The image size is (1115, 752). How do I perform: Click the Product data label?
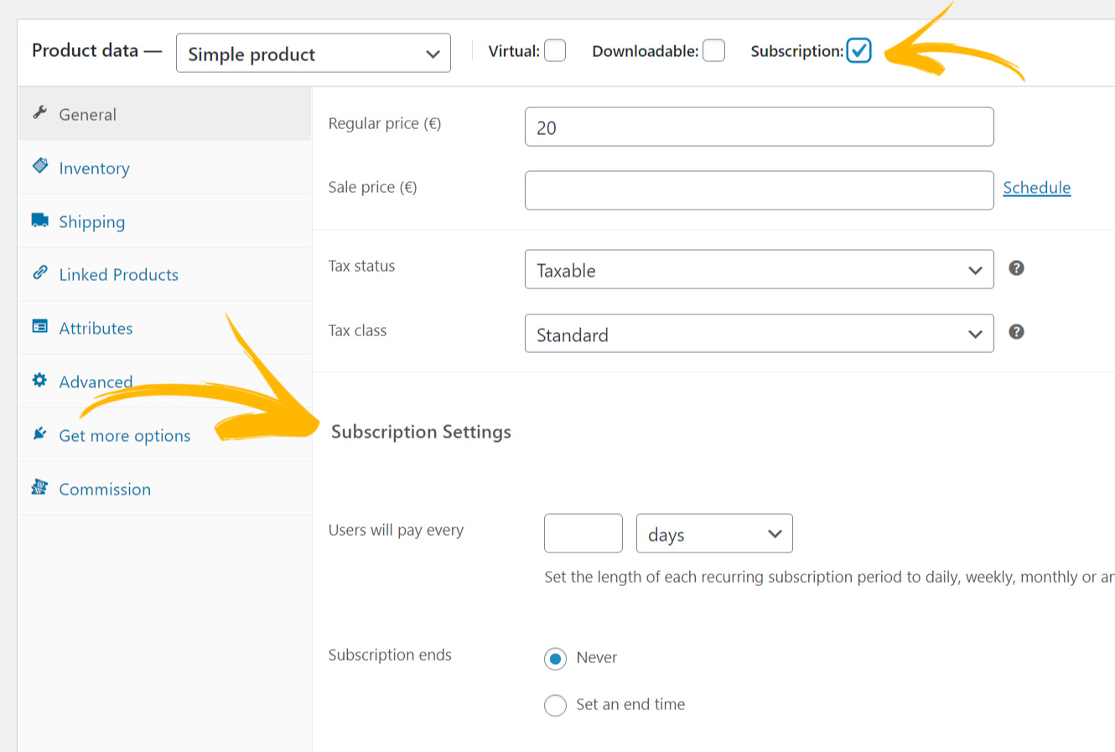pos(96,50)
